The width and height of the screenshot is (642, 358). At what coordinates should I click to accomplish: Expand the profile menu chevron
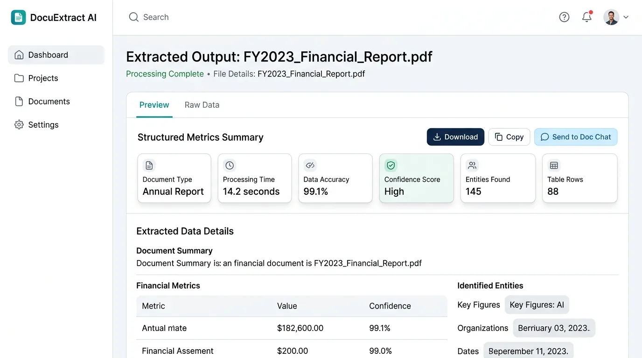pos(626,17)
